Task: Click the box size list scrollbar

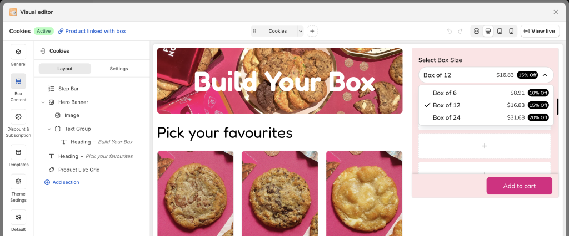Action: (x=558, y=106)
